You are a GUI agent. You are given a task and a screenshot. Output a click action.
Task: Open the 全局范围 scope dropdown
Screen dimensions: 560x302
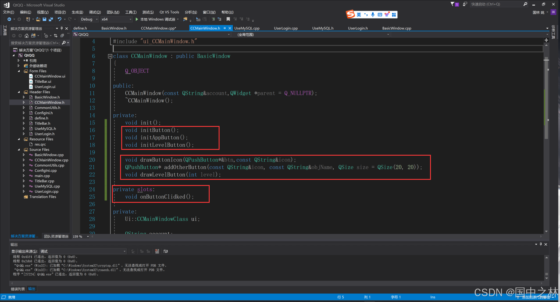311,34
